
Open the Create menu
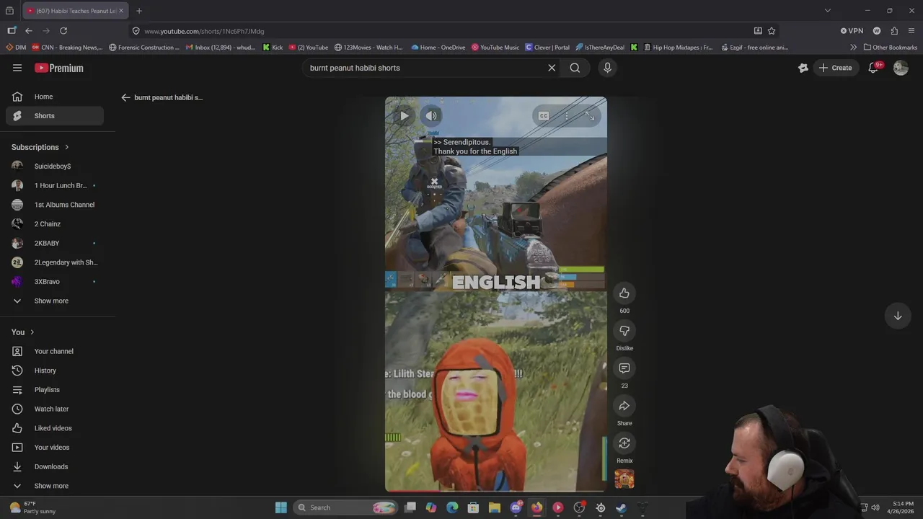coord(835,68)
